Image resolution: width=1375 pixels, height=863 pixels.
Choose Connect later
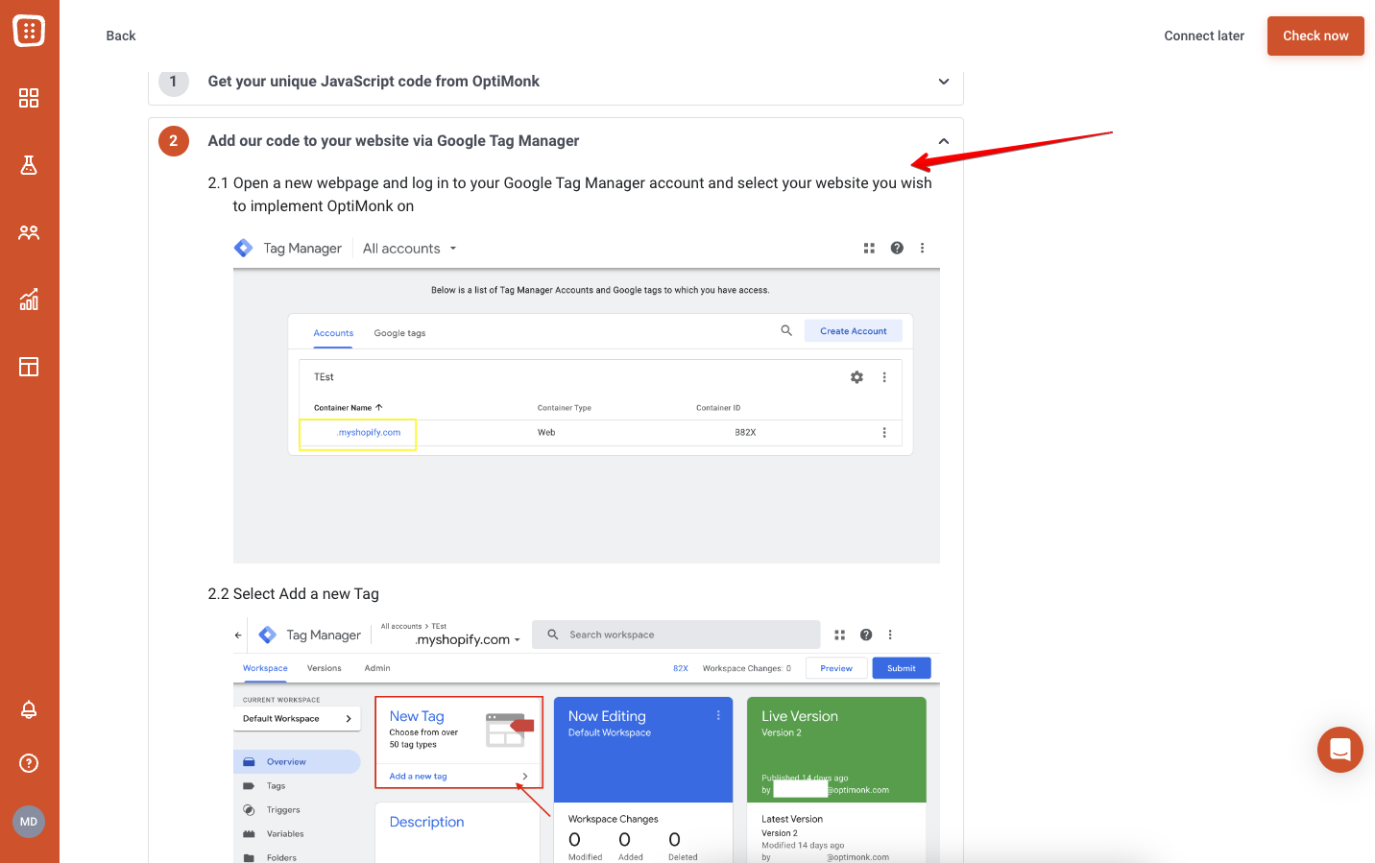(x=1204, y=36)
